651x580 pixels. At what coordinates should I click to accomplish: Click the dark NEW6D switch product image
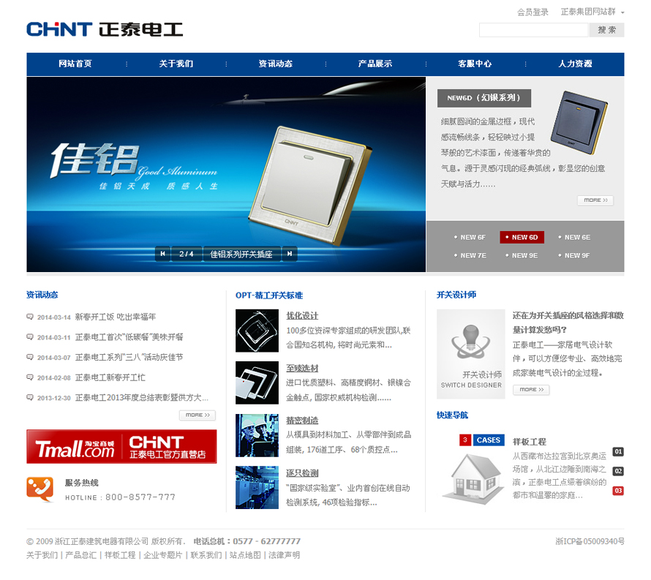tap(579, 122)
